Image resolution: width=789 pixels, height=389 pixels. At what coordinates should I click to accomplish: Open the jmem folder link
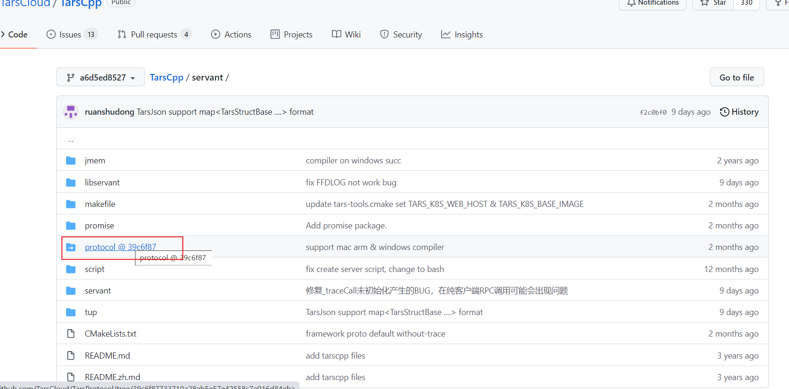pos(95,161)
